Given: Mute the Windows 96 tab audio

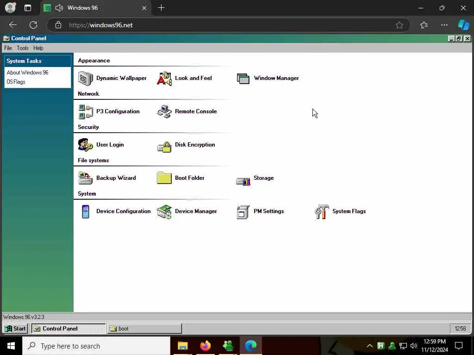Looking at the screenshot, I should (x=59, y=8).
